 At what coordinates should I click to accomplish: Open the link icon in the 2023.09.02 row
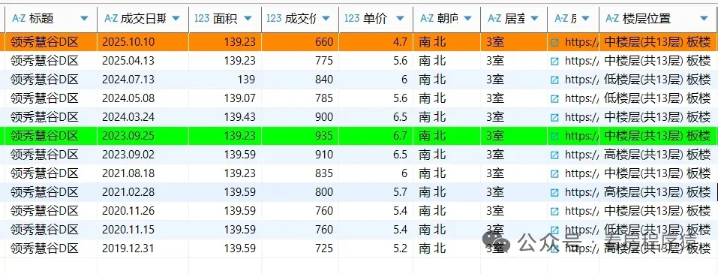coord(554,155)
